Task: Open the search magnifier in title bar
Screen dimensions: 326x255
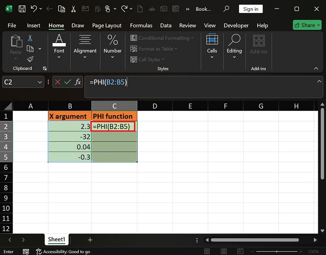Action: 226,9
